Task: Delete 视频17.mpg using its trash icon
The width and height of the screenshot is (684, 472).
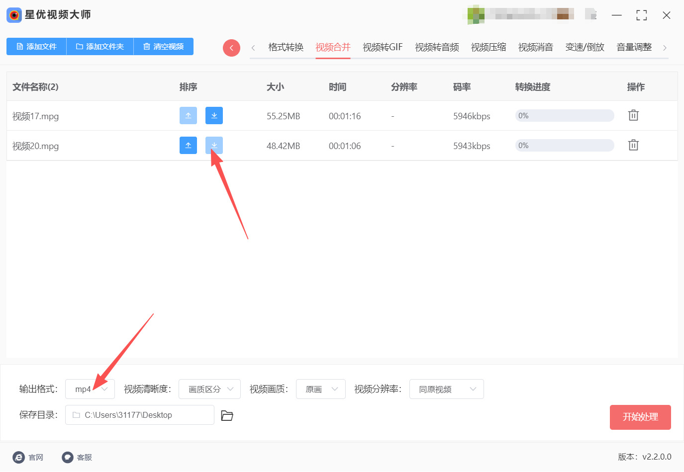Action: [x=633, y=115]
